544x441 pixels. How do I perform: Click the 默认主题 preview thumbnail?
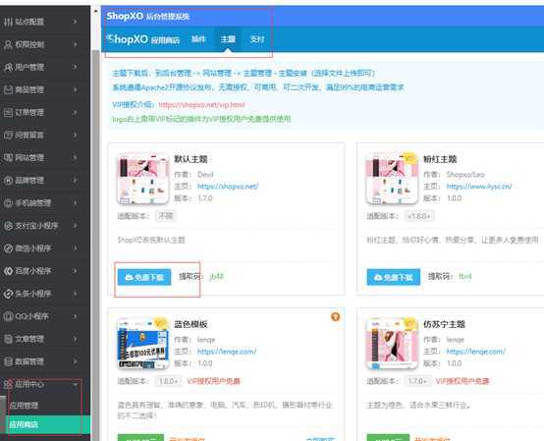143,179
